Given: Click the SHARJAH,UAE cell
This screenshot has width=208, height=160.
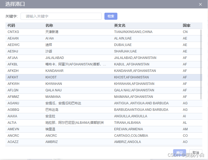Looking at the screenshot, I should [125, 51].
